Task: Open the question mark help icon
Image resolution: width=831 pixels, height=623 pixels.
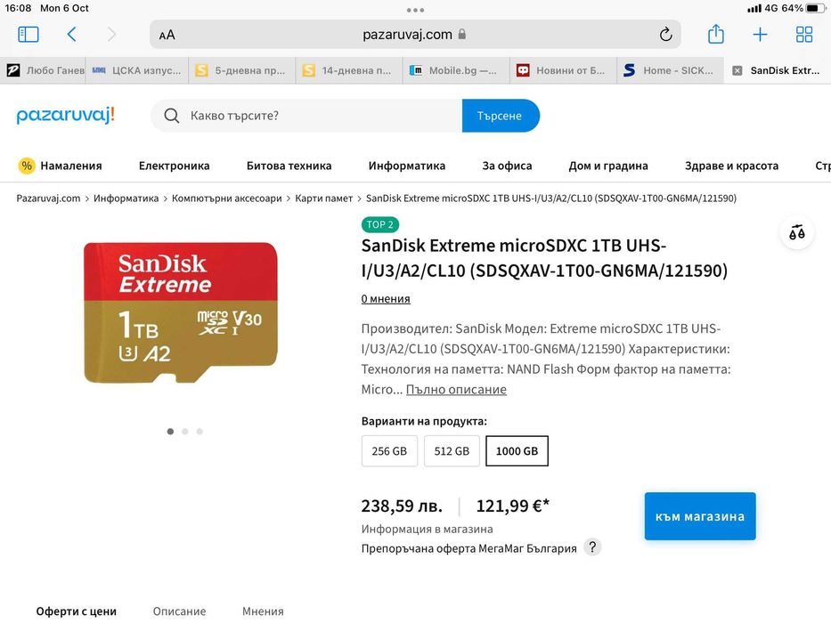Action: tap(592, 546)
